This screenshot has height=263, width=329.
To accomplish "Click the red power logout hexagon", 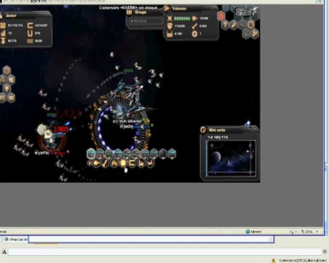I will pos(221,16).
